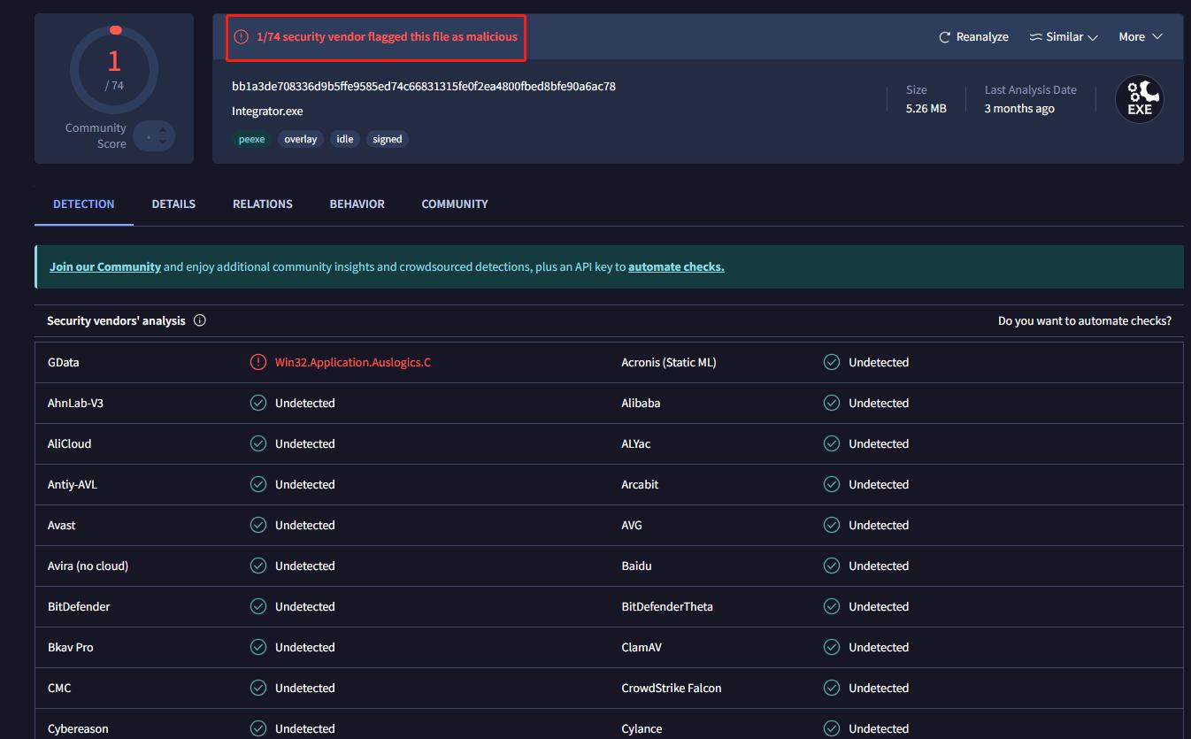
Task: Click the checkmark icon for ALYac
Action: 832,443
